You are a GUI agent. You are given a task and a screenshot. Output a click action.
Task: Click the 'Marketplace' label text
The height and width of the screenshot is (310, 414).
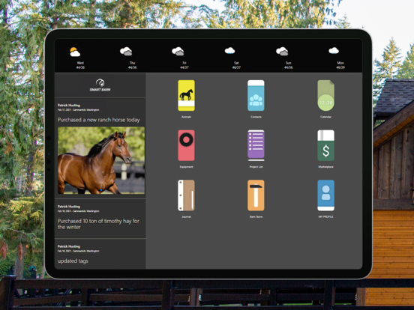coord(325,167)
